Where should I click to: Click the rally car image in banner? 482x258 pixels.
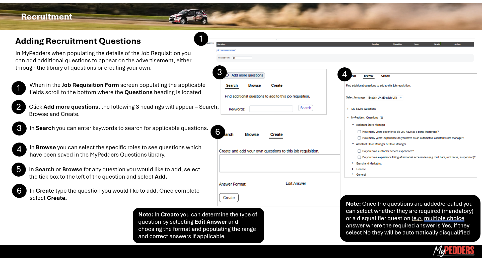click(189, 17)
